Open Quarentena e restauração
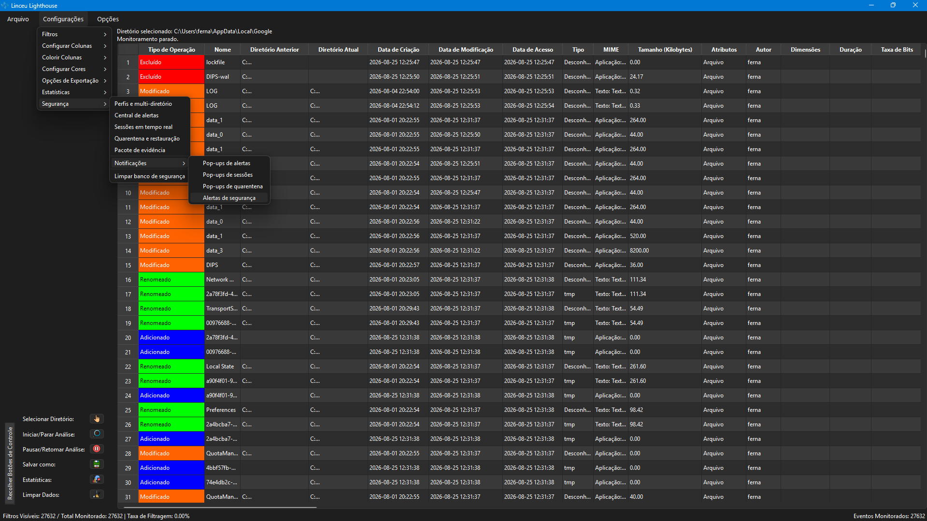 point(150,139)
